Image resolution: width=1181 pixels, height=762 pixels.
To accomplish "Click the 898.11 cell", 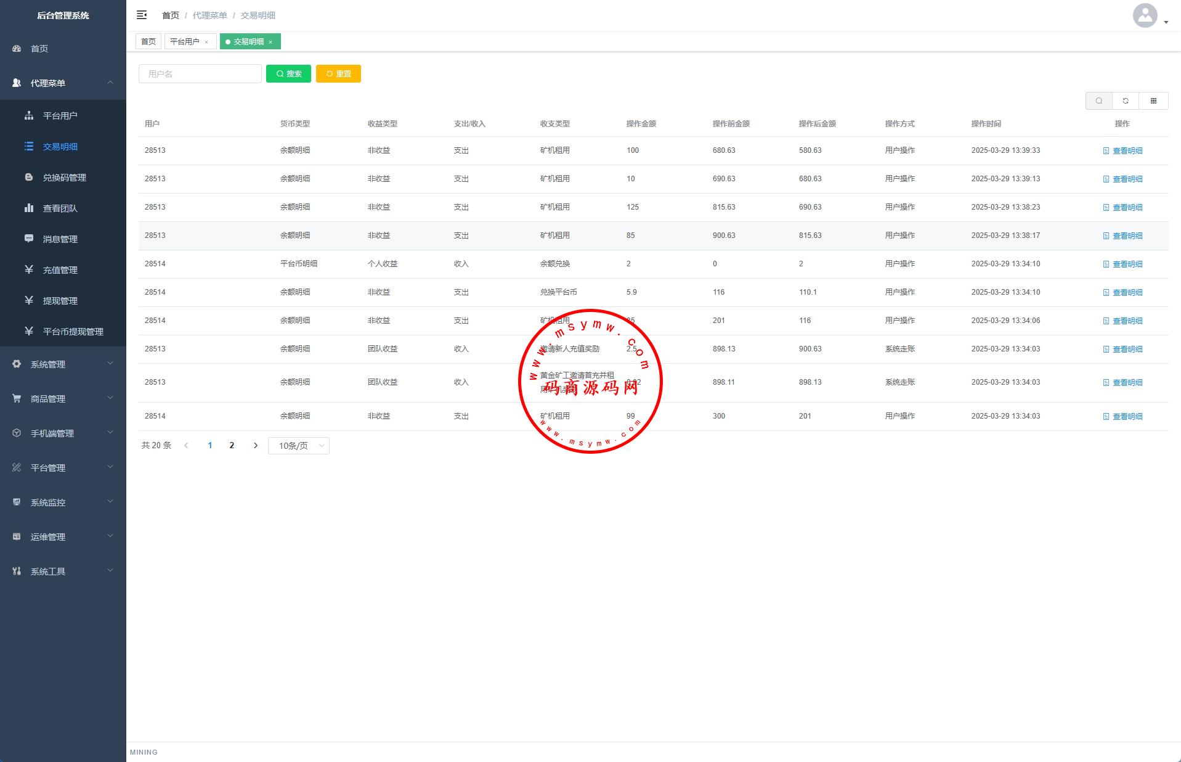I will coord(723,382).
